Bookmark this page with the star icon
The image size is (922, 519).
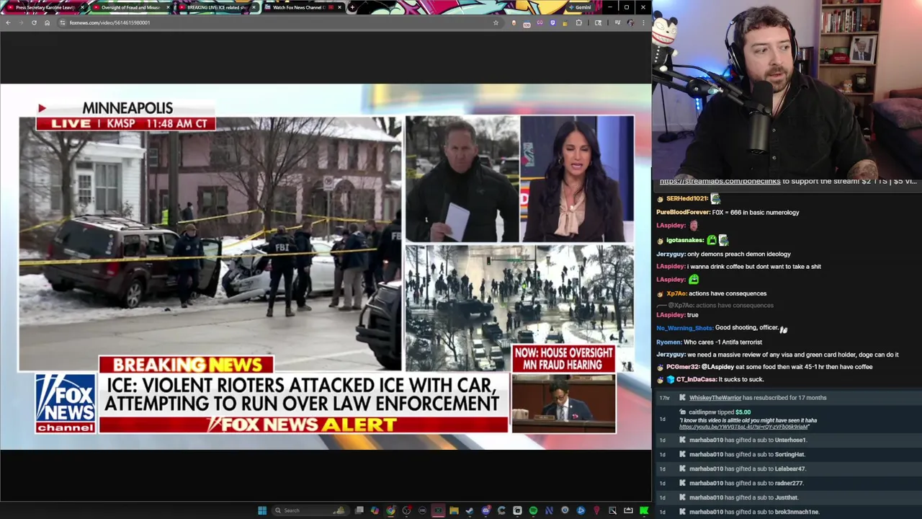(496, 22)
